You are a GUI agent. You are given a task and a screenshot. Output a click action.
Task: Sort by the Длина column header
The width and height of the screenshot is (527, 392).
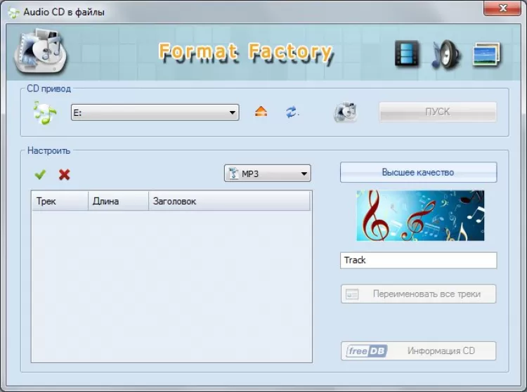point(118,201)
